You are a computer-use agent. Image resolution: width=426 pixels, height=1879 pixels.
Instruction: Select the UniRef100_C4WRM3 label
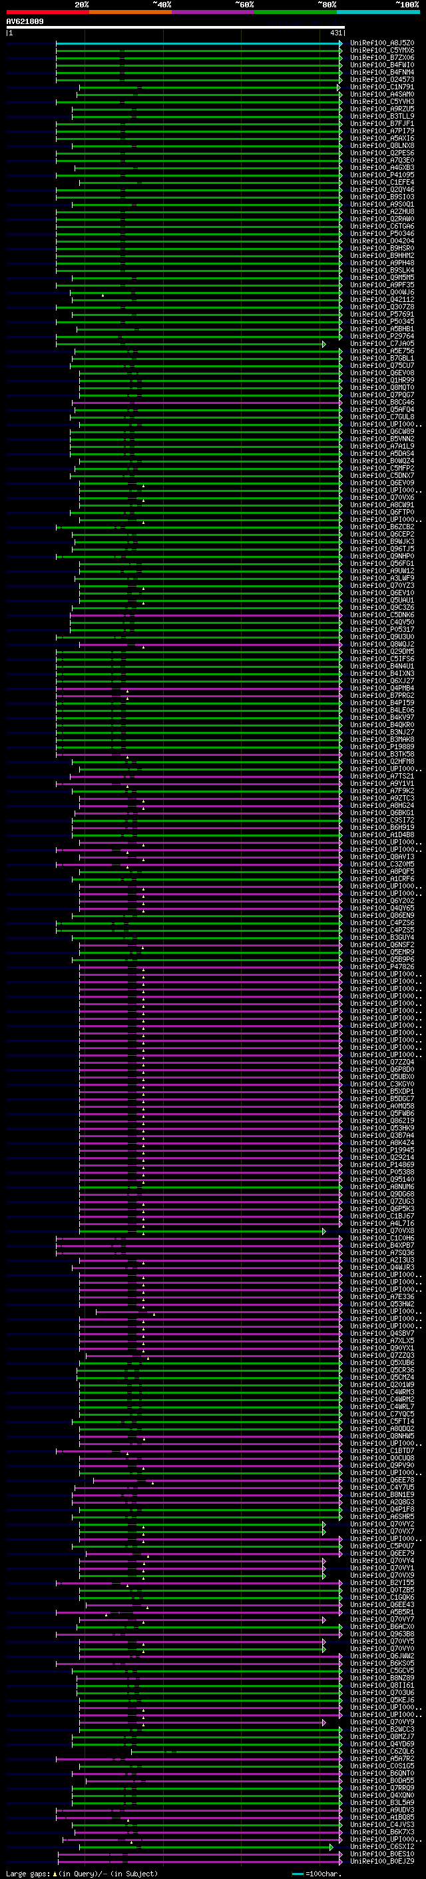pos(382,1392)
